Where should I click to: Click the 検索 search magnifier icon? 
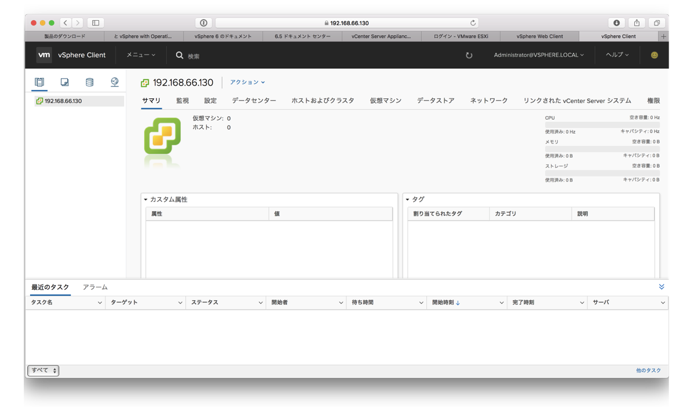coord(180,55)
